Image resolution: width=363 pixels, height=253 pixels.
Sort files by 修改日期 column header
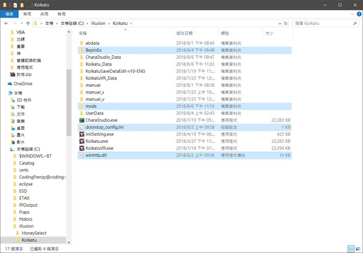pyautogui.click(x=184, y=33)
